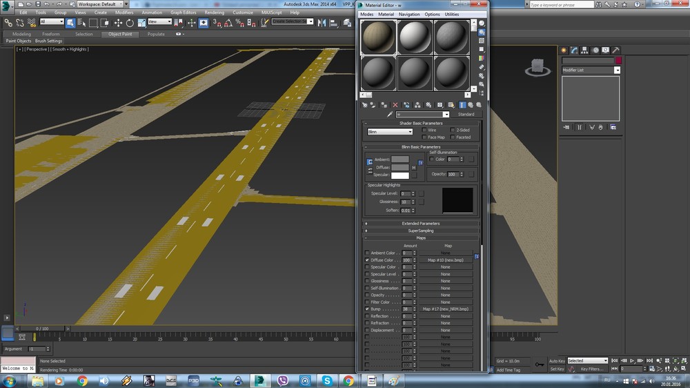
Task: Expand the Extended Parameters rollout
Action: click(421, 224)
